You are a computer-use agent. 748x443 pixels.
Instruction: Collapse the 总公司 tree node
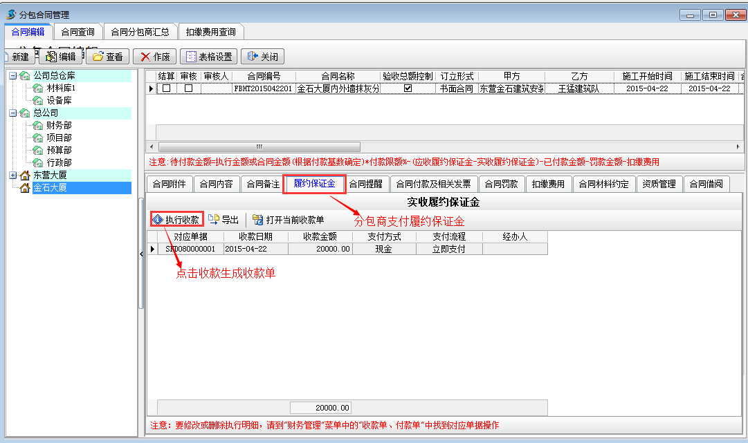pyautogui.click(x=13, y=113)
